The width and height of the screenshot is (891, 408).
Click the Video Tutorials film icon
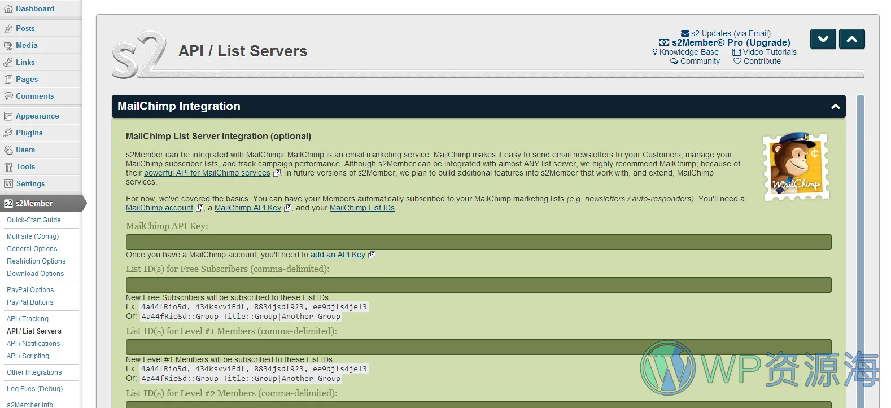coord(736,52)
